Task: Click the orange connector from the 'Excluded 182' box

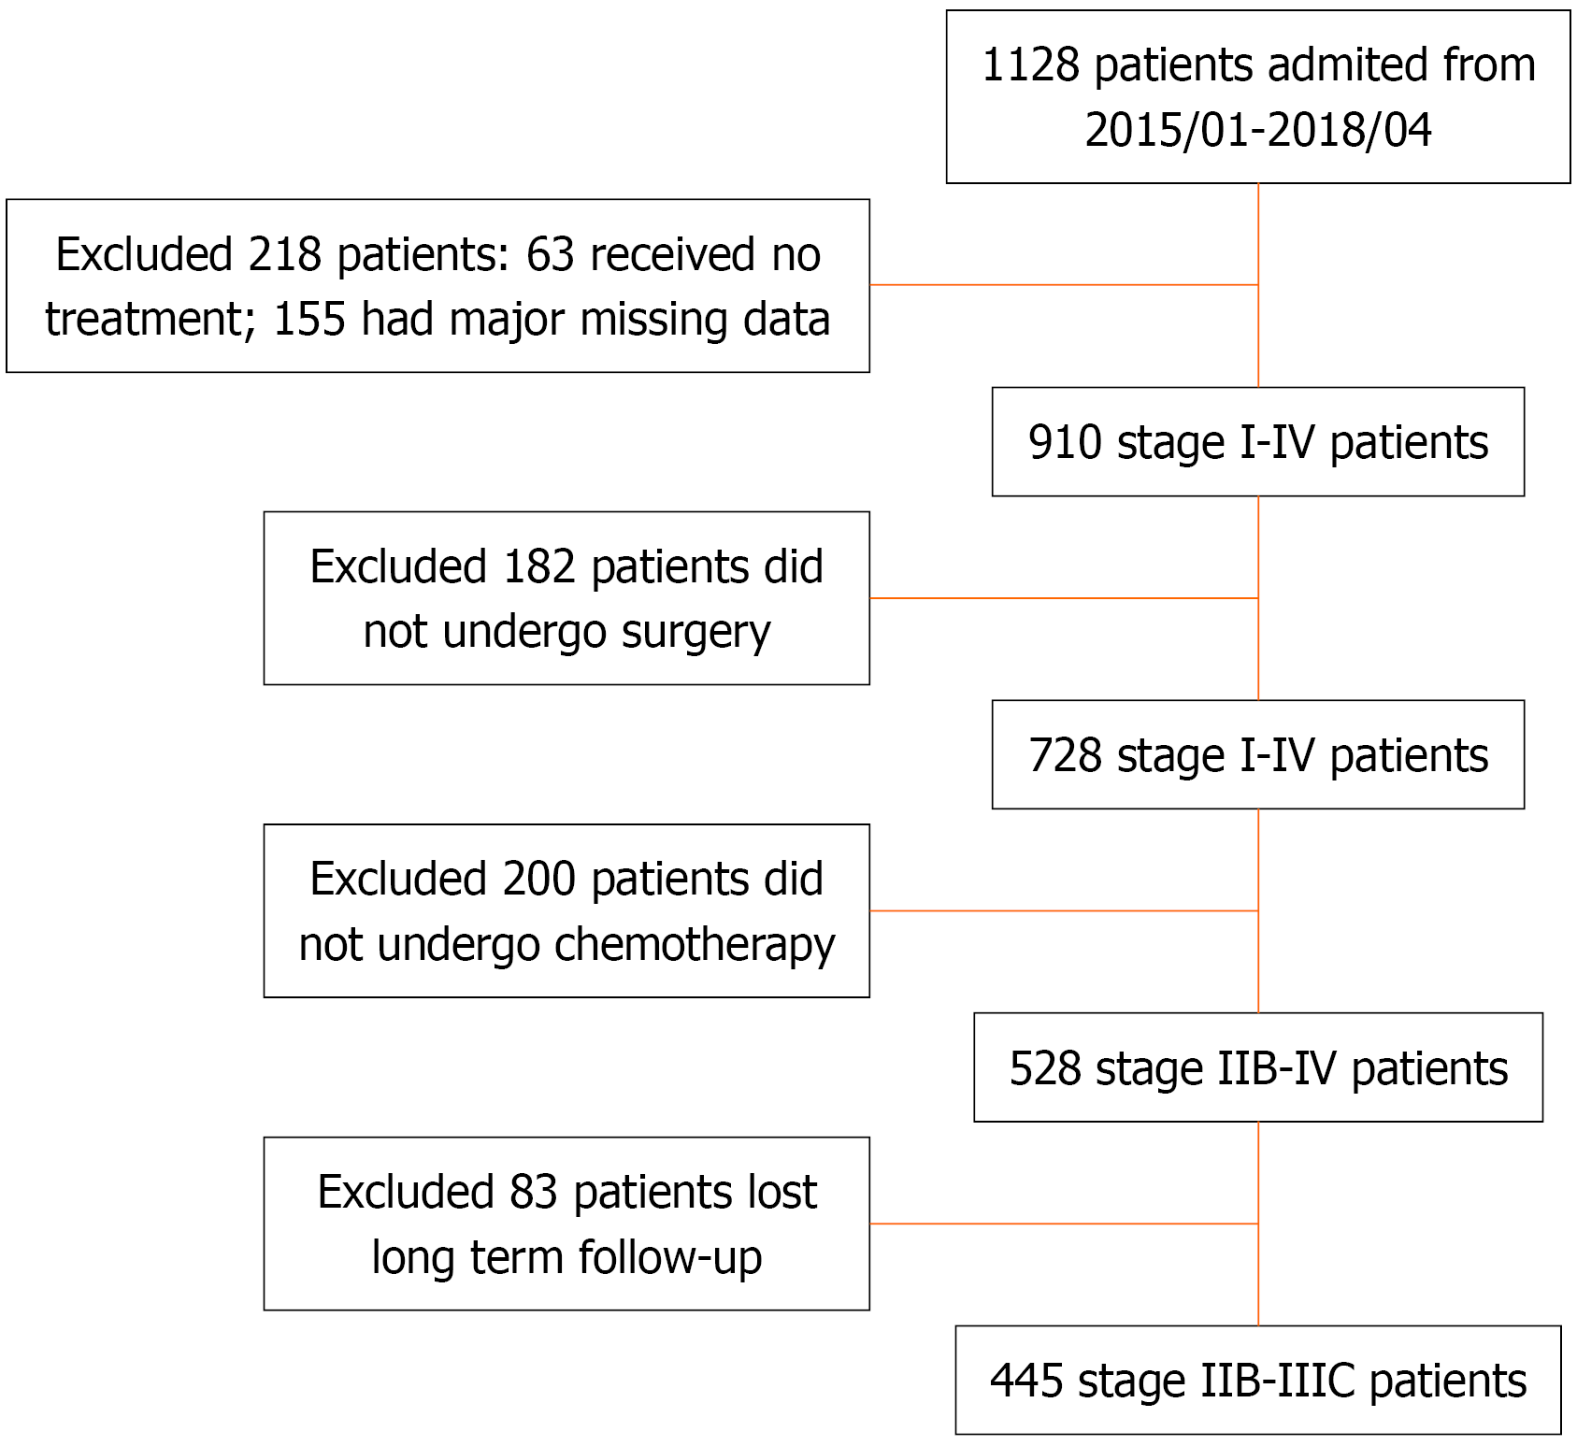Action: pyautogui.click(x=1064, y=598)
